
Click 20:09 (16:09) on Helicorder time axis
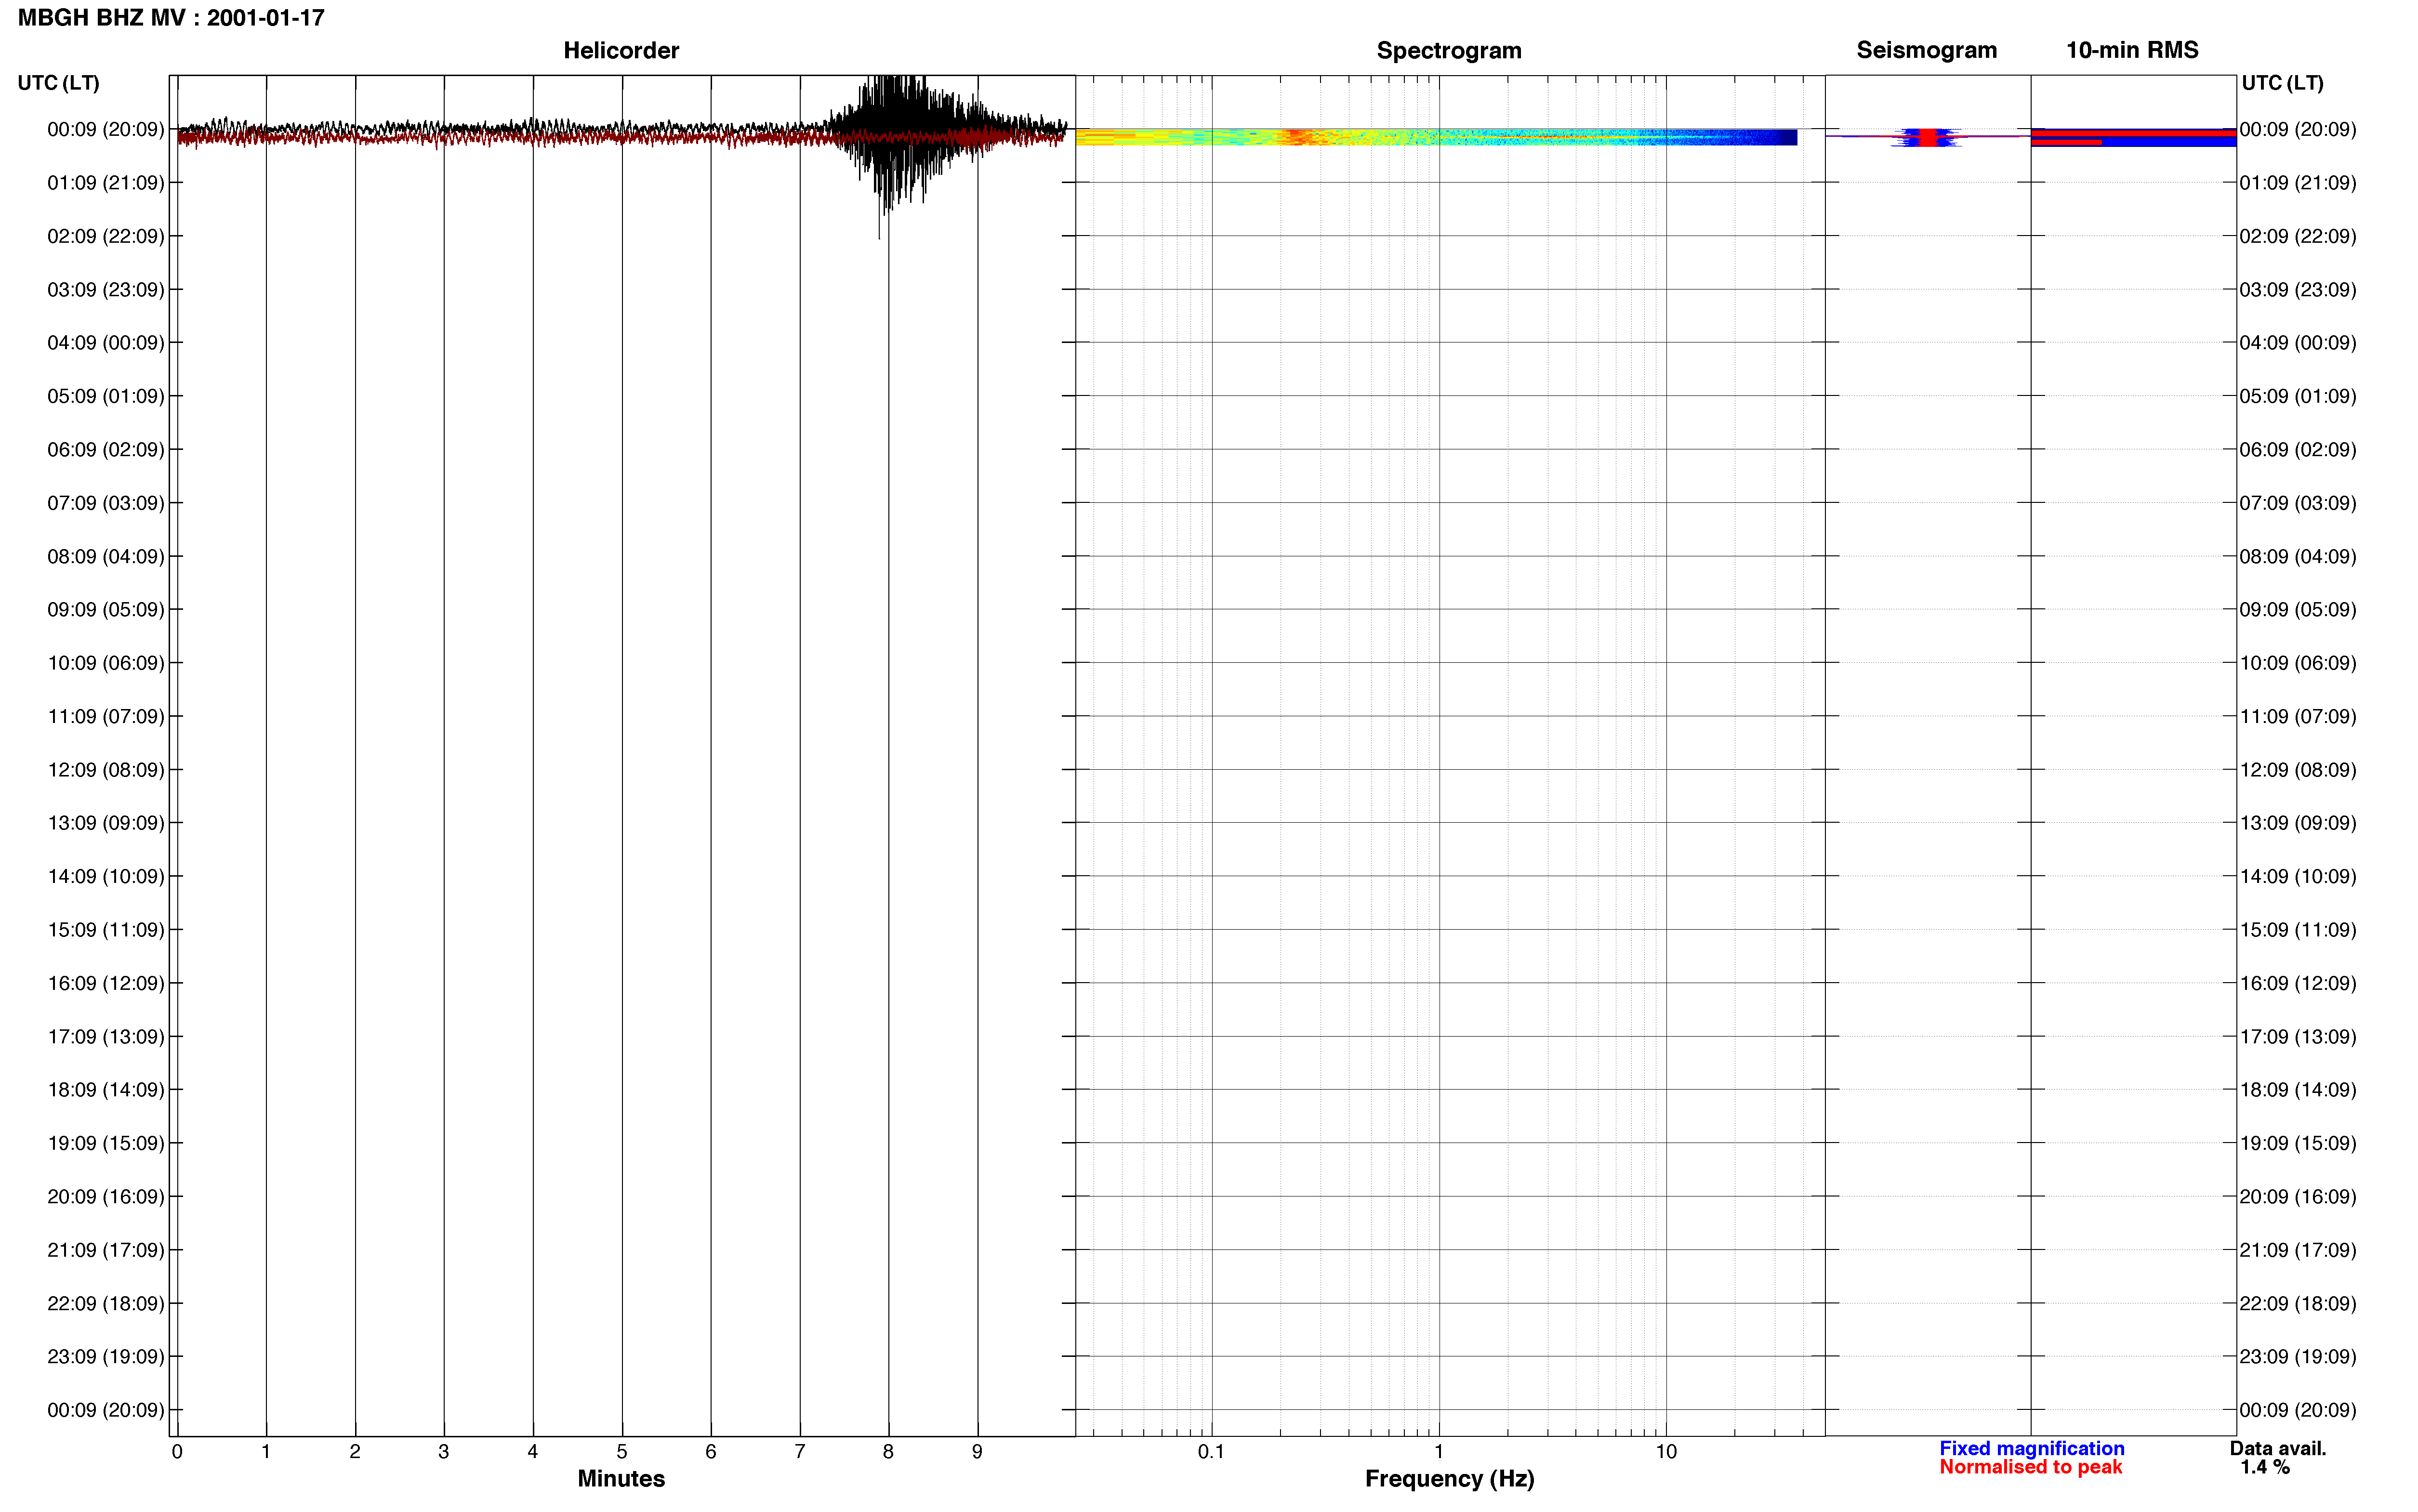(106, 1197)
